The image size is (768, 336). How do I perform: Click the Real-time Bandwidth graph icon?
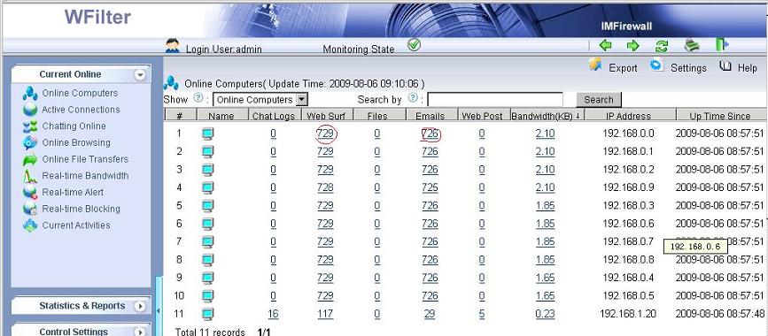pyautogui.click(x=30, y=176)
